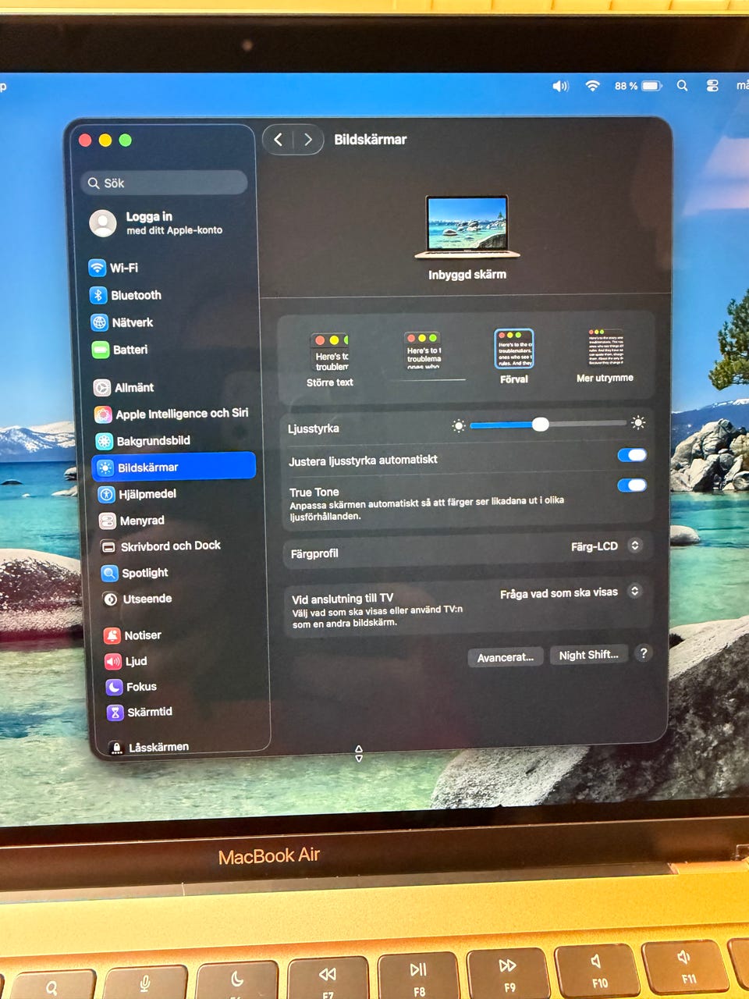Select the second scaled resolution option
Viewport: 749px width, 999px height.
tap(423, 350)
